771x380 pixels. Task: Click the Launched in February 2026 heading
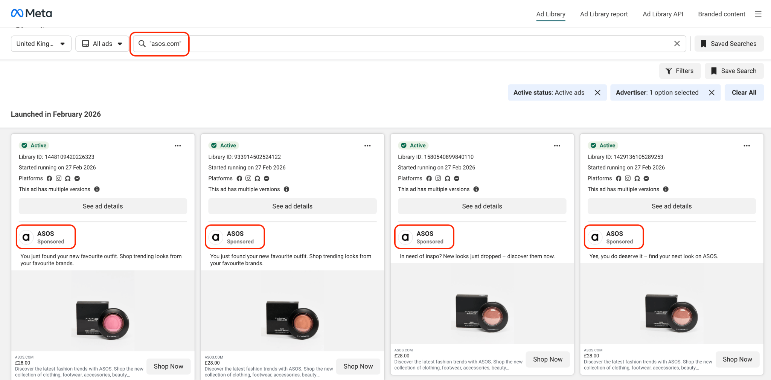[x=56, y=114]
